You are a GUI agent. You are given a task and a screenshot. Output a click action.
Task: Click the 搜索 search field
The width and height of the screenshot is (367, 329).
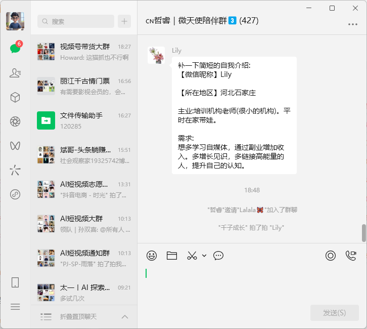click(76, 21)
